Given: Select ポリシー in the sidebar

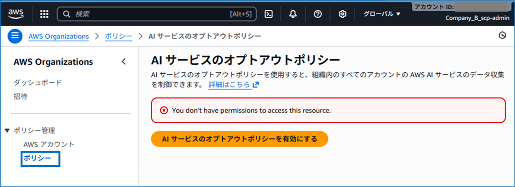Looking at the screenshot, I should click(37, 158).
